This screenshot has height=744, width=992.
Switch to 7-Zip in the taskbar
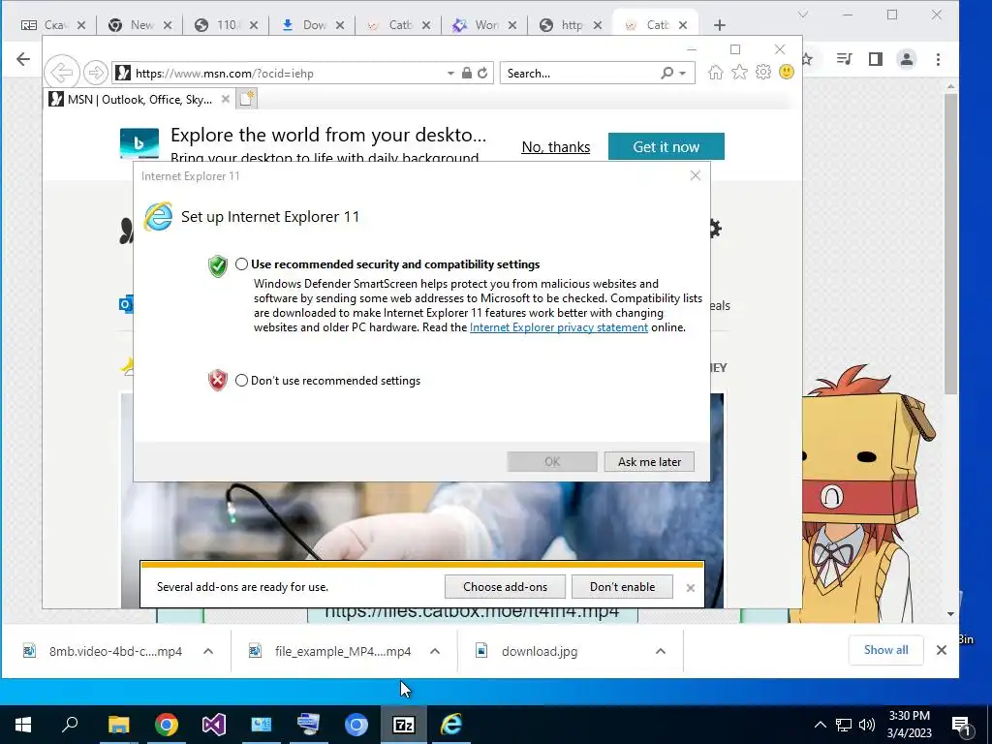404,725
